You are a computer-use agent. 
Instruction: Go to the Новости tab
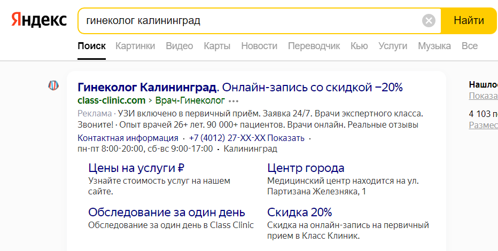[x=259, y=46]
